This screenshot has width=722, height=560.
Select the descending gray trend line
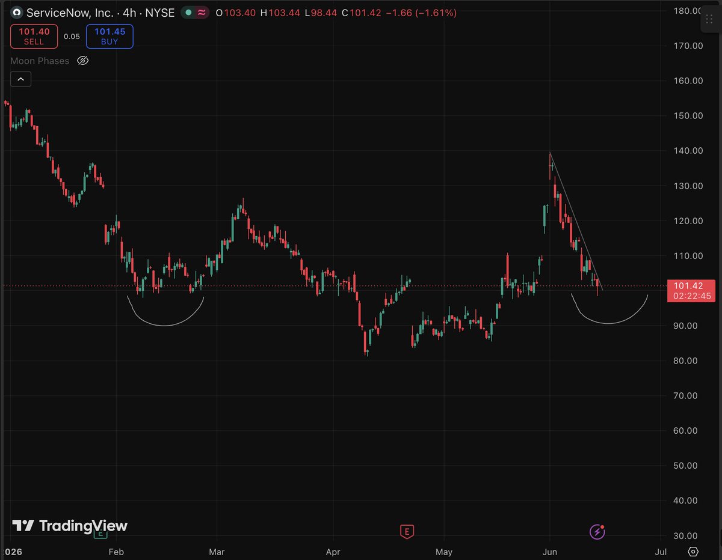coord(576,221)
